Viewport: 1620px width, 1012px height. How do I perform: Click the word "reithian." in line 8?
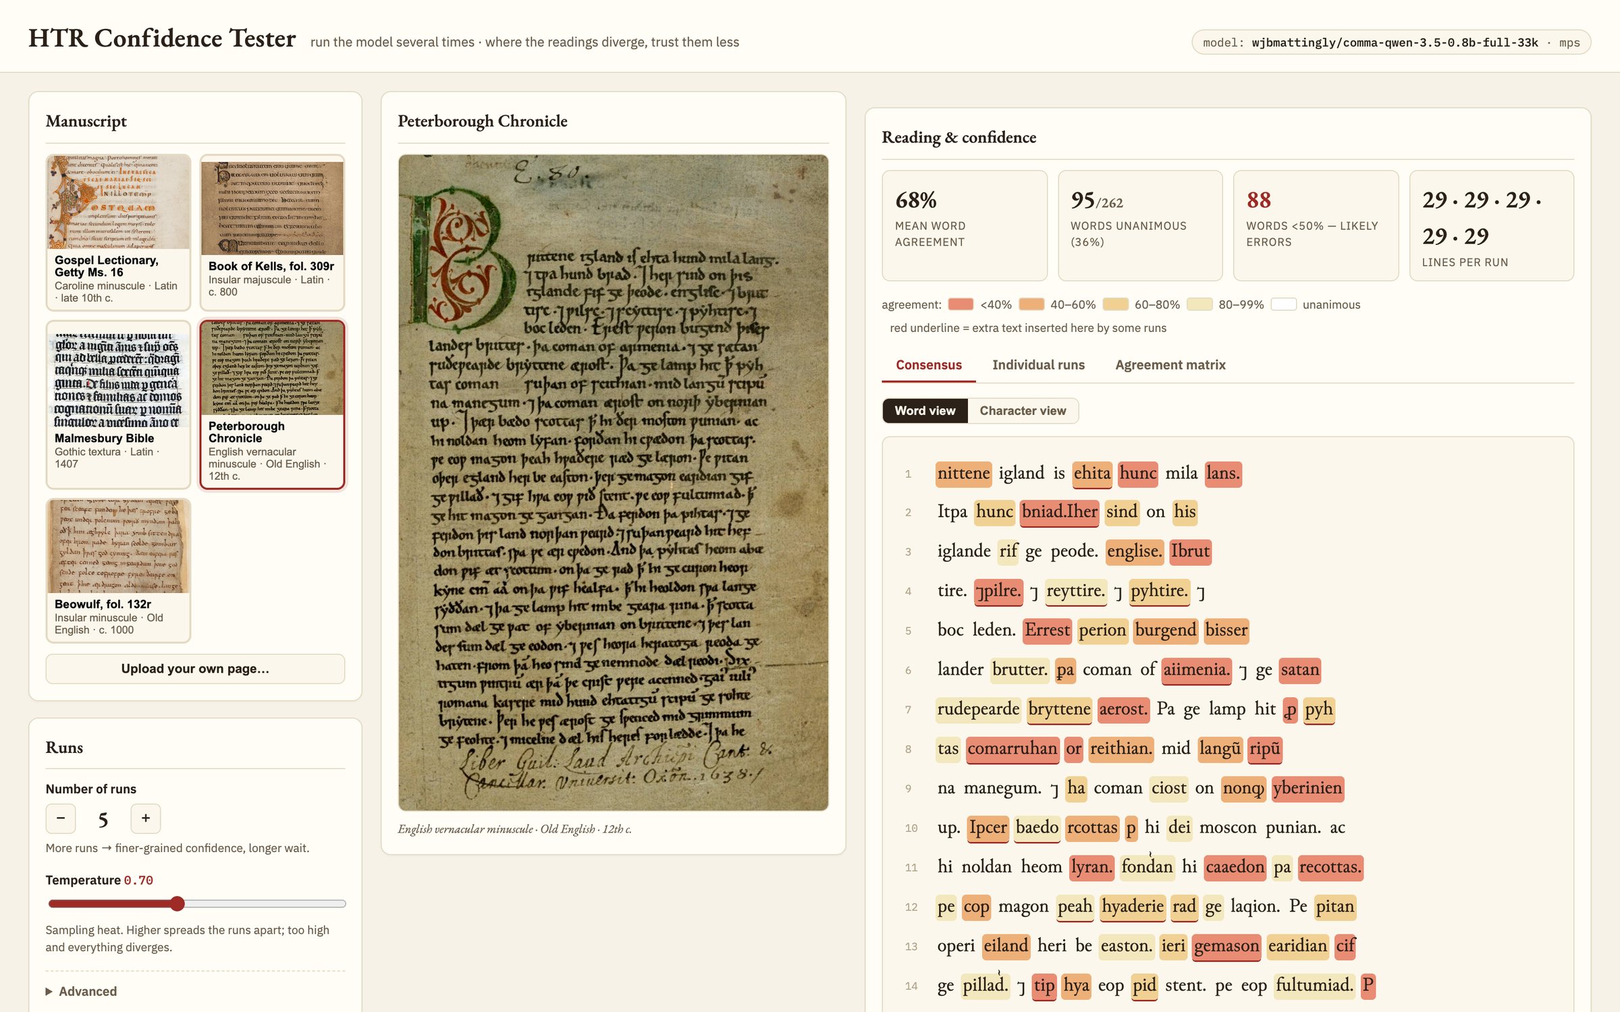tap(1120, 749)
